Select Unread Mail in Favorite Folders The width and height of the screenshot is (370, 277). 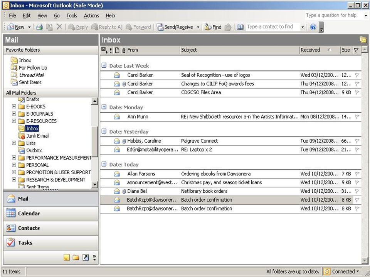(31, 75)
